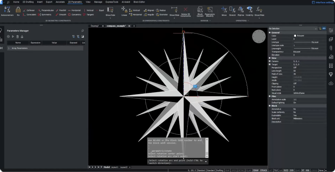Click the search icon in Parameters Manager
Image resolution: width=335 pixels, height=172 pixels.
click(82, 31)
